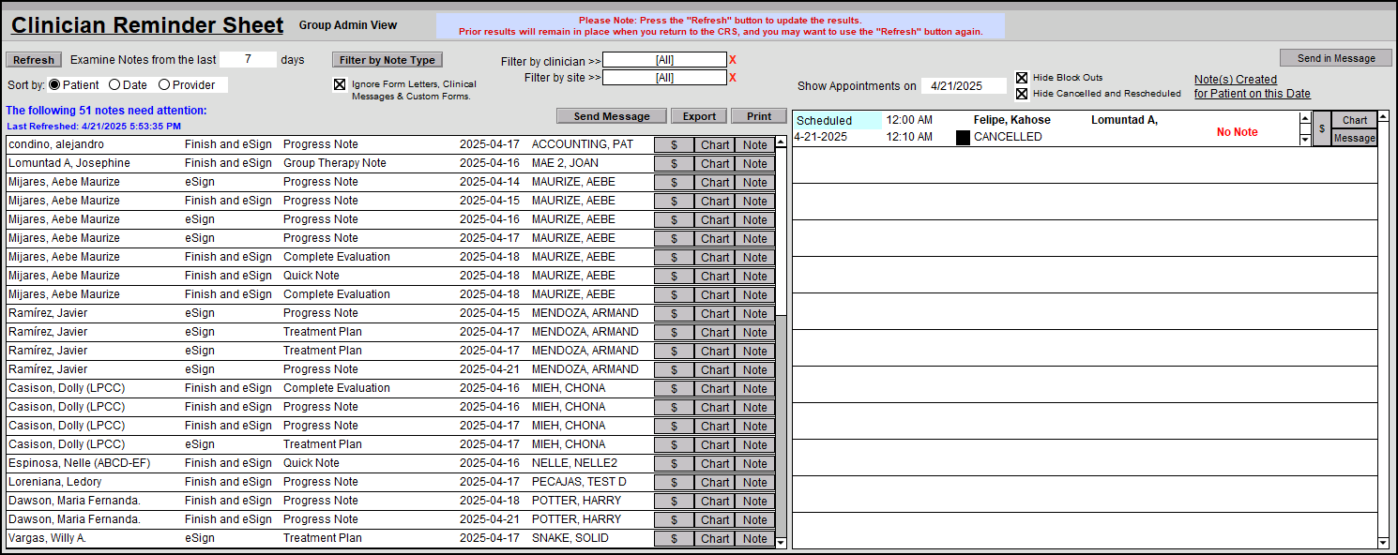Viewport: 1398px width, 555px height.
Task: Click the black CANCELLED status square
Action: (963, 137)
